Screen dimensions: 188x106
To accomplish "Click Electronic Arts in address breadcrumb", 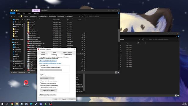I will (x=52, y=16).
